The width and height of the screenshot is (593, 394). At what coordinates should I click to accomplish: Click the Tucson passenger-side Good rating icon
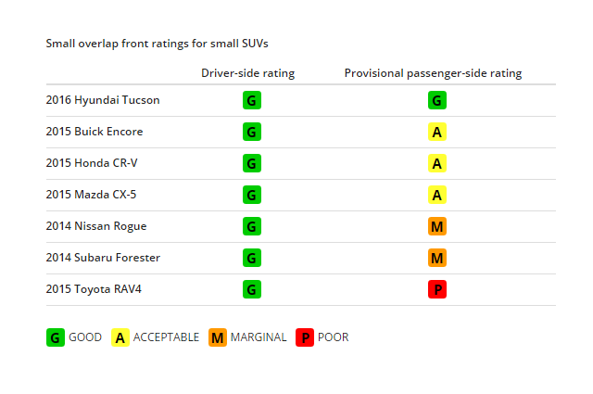coord(437,100)
